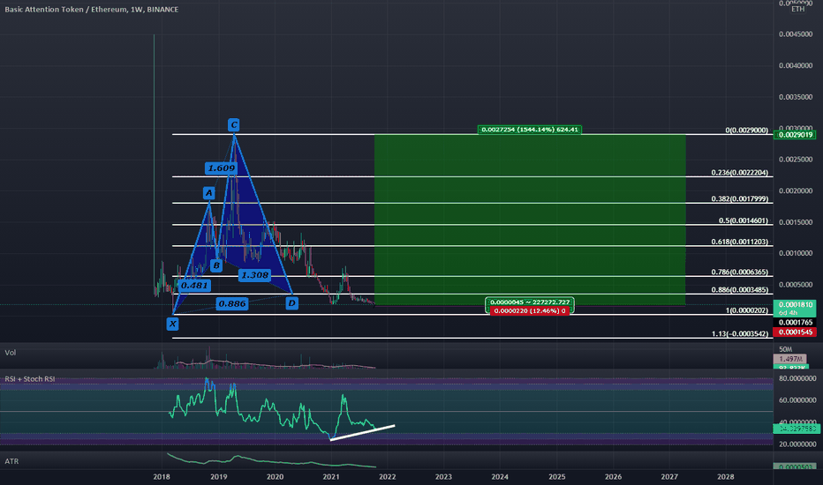Click the Fibonacci level label 0.236(0.0022204)
The width and height of the screenshot is (823, 485).
pyautogui.click(x=739, y=173)
